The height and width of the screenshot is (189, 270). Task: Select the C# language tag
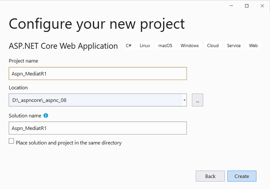tap(129, 45)
